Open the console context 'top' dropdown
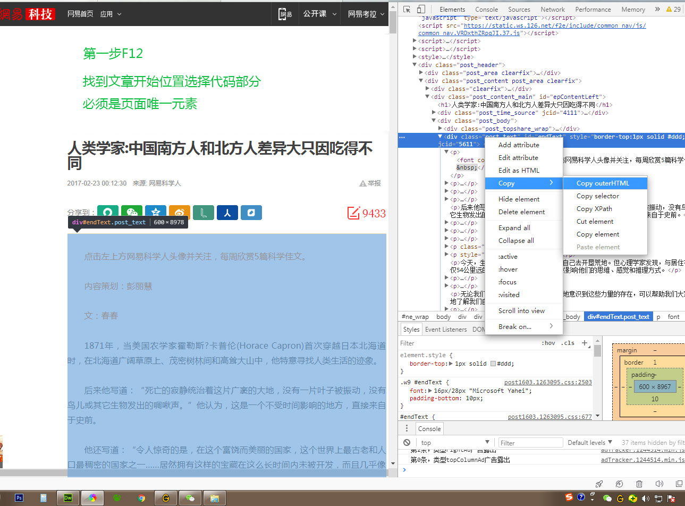Image resolution: width=685 pixels, height=506 pixels. point(454,442)
